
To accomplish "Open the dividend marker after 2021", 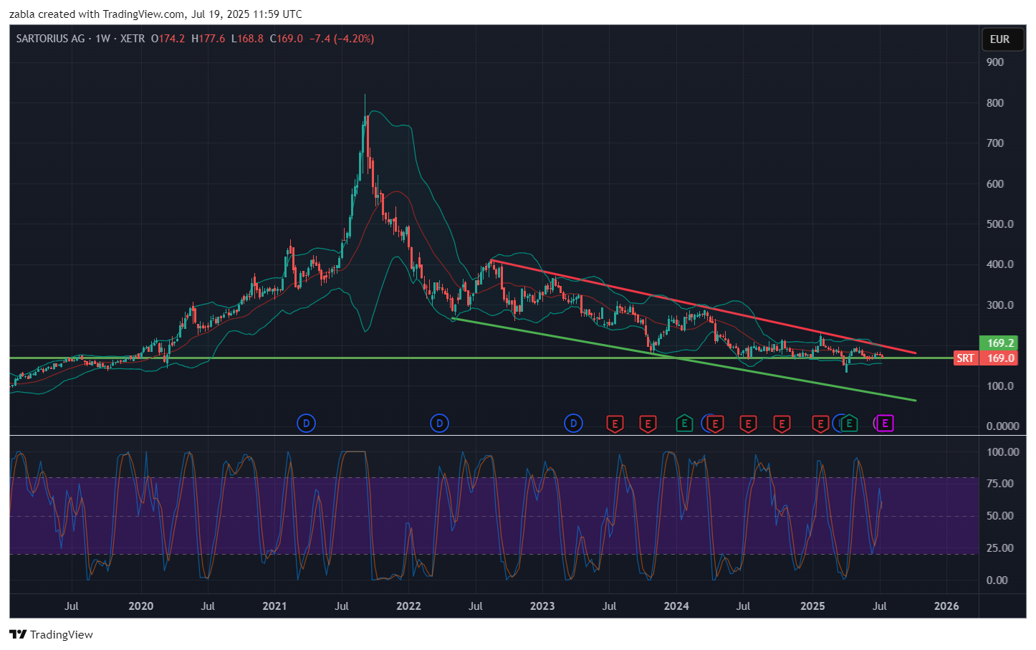I will pos(306,424).
